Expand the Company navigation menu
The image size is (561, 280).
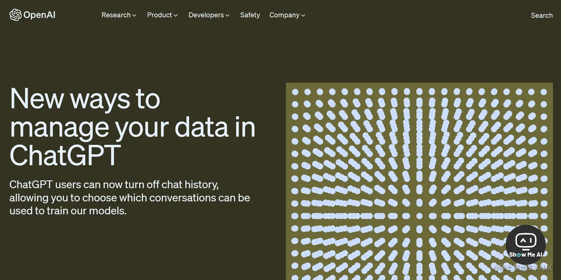click(x=287, y=15)
